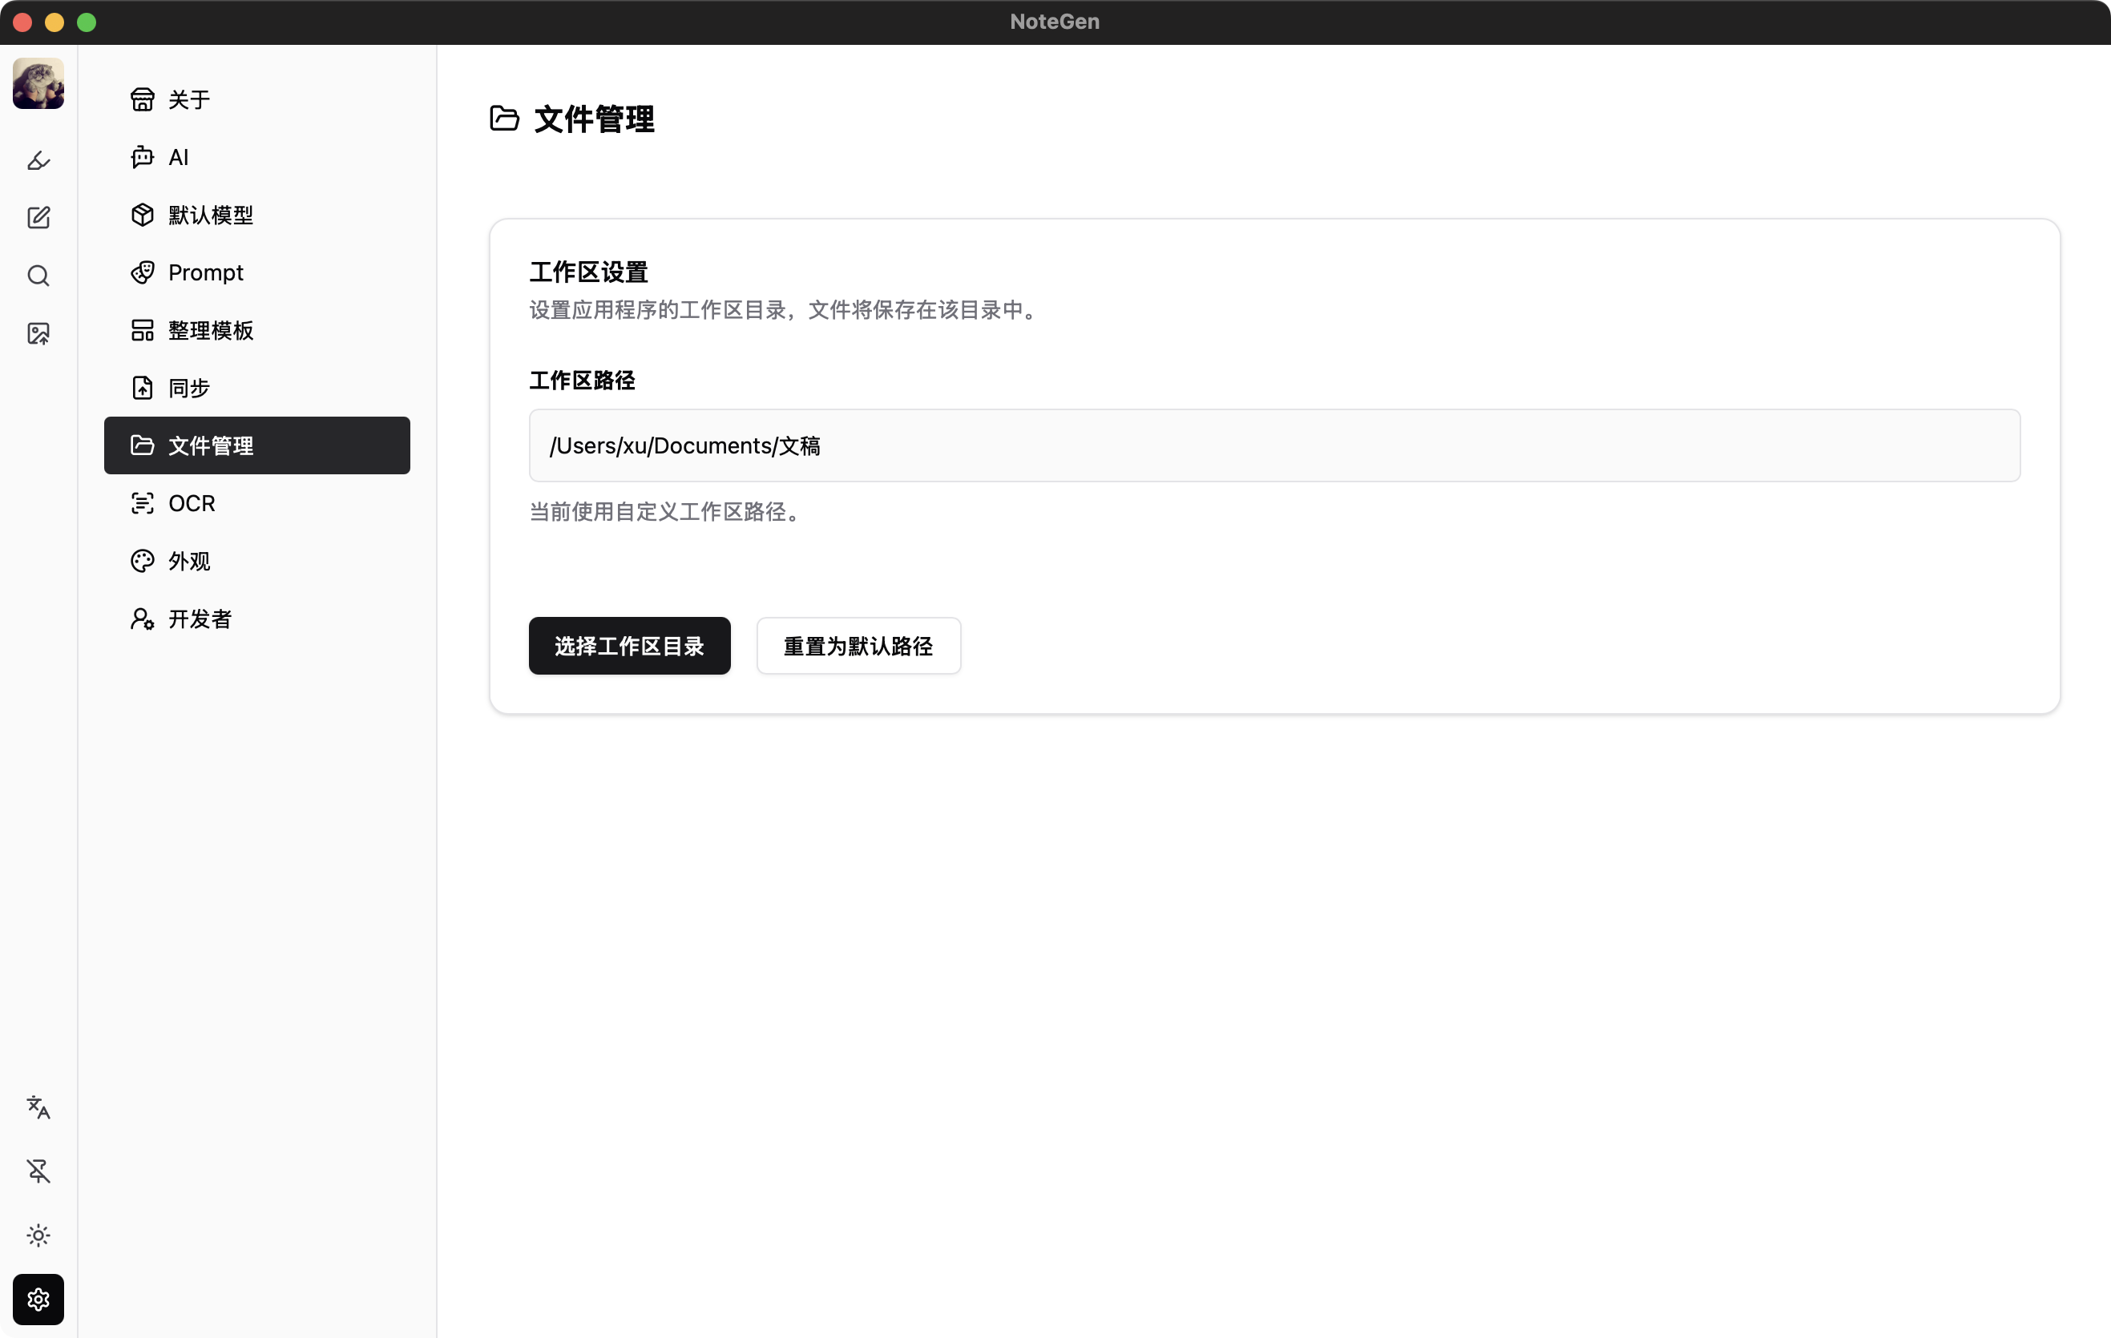Image resolution: width=2111 pixels, height=1338 pixels.
Task: Click the 文件管理 page title
Action: click(595, 119)
